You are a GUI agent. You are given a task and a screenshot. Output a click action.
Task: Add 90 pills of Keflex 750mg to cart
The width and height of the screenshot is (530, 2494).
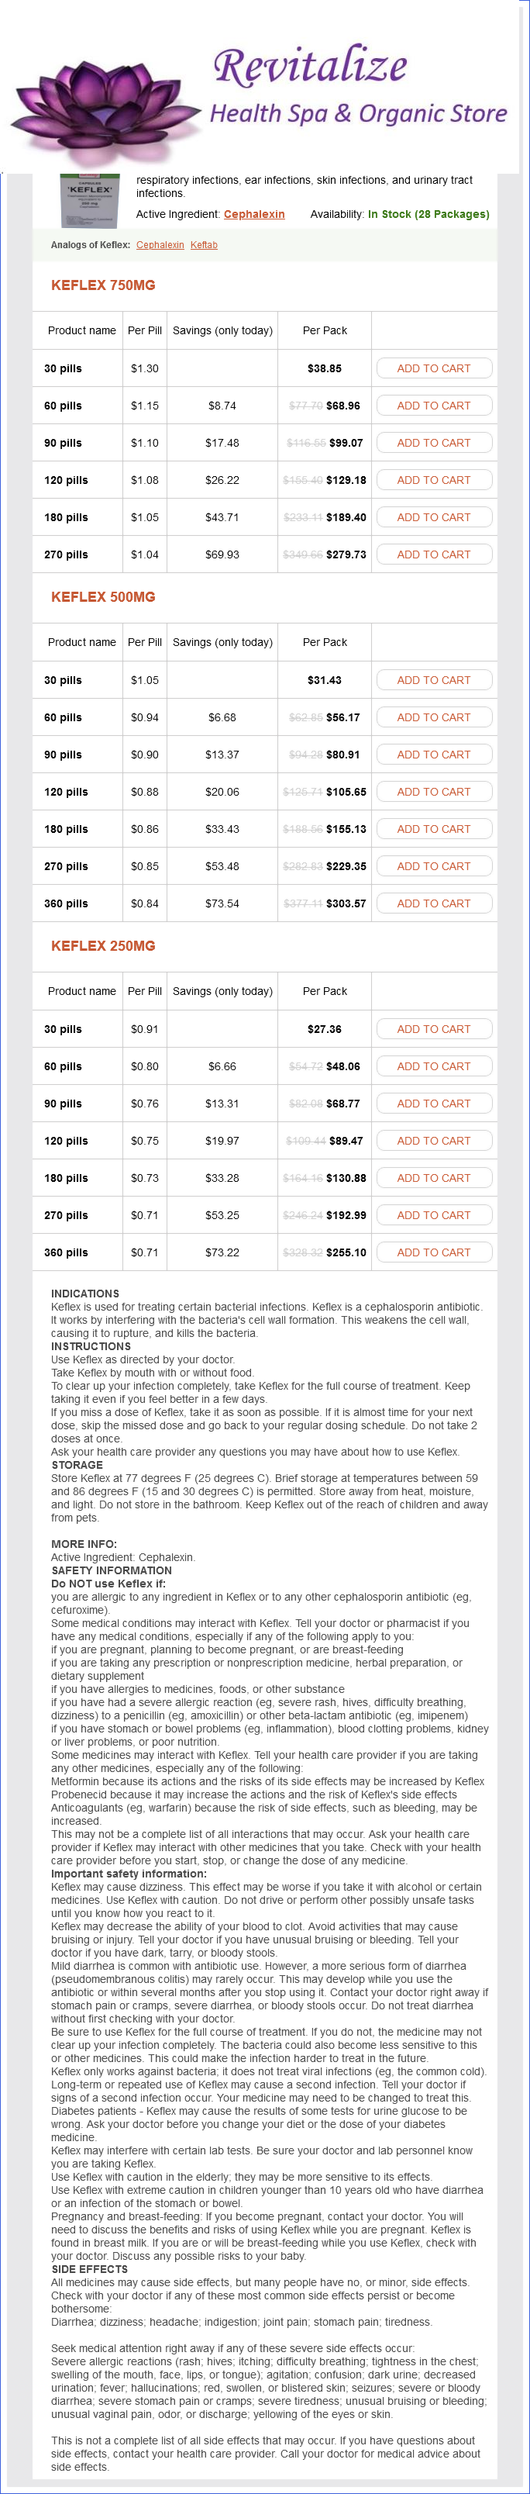pos(433,444)
